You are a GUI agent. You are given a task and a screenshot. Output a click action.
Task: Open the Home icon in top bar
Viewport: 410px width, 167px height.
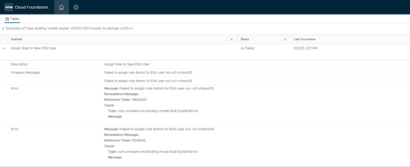point(61,7)
